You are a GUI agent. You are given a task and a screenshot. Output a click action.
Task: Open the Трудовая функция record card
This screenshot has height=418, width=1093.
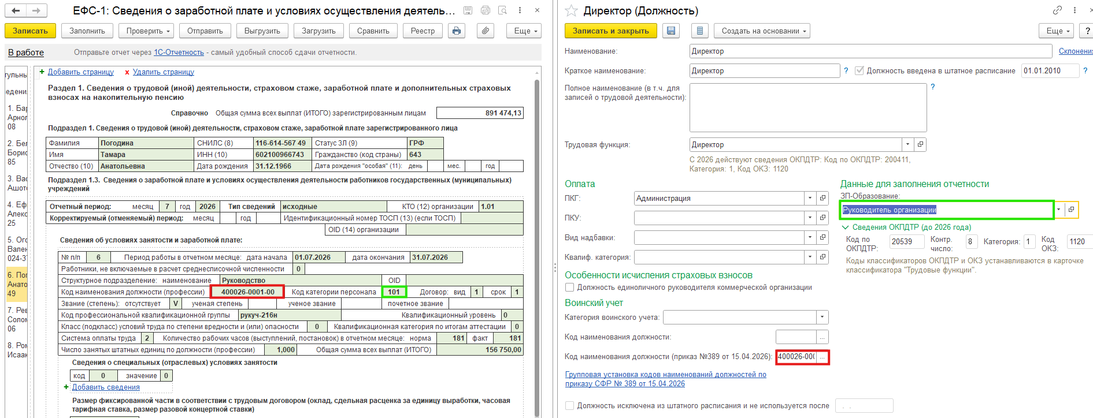click(x=921, y=144)
